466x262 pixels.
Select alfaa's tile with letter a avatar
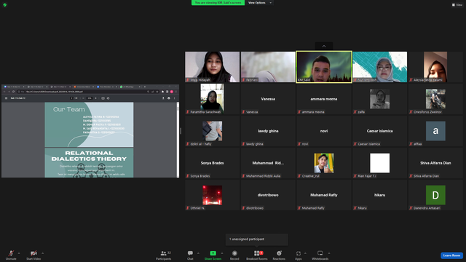click(435, 131)
